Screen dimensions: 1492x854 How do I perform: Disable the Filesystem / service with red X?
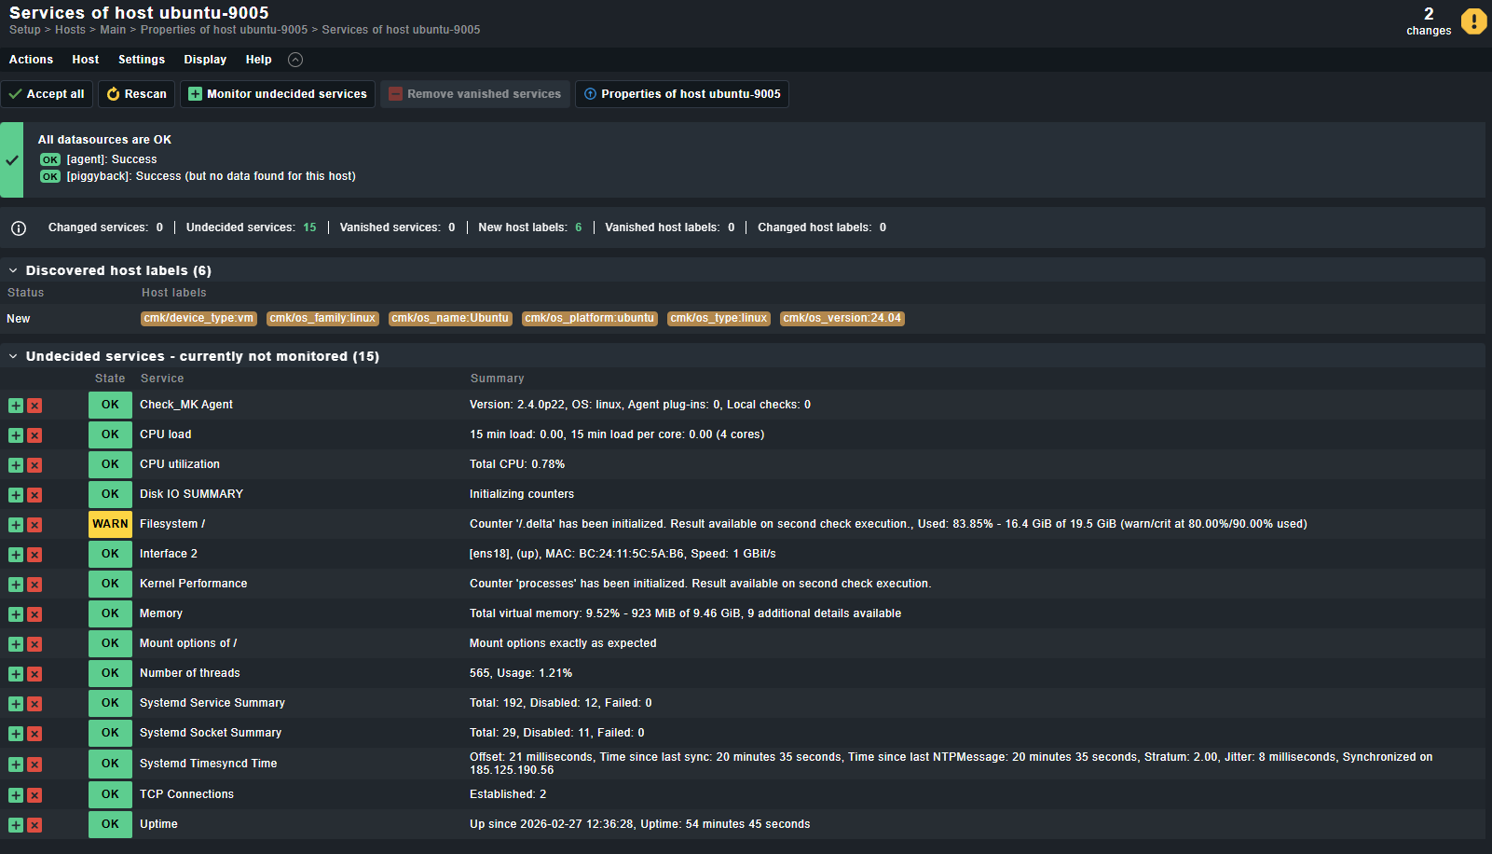(34, 525)
